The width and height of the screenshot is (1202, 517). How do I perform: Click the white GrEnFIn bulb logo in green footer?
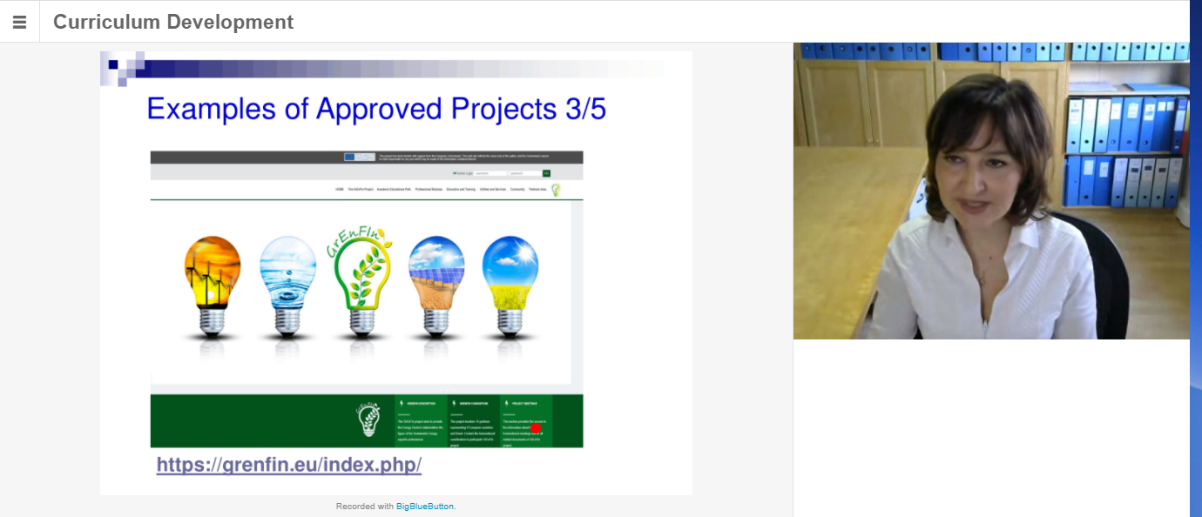pos(369,420)
